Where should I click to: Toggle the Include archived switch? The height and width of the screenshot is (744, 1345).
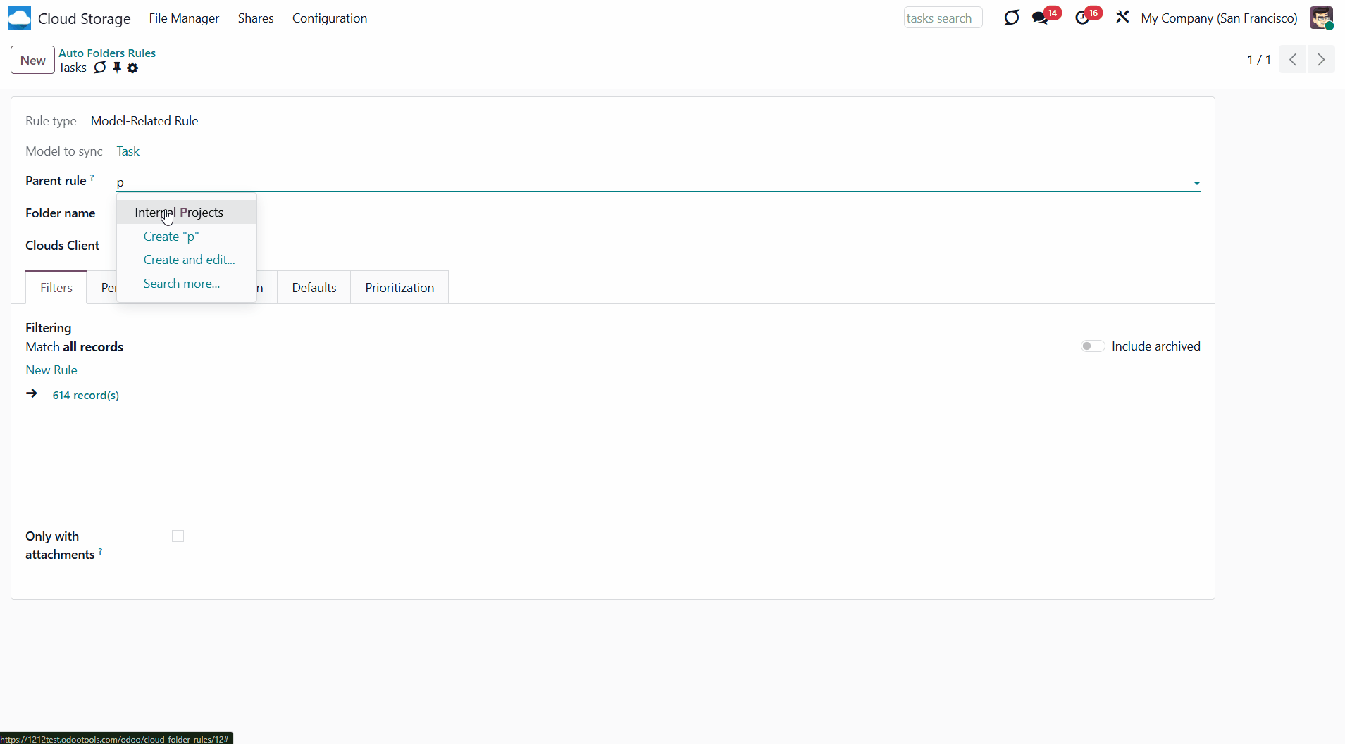click(x=1093, y=346)
